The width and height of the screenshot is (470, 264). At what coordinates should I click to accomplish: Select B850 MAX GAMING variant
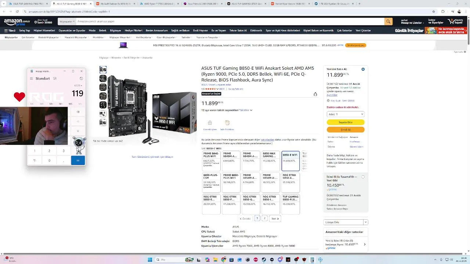click(x=270, y=161)
